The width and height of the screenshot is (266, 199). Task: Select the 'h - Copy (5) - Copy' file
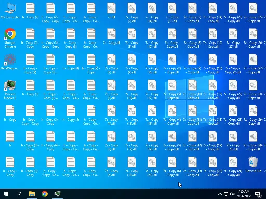(x=51, y=115)
